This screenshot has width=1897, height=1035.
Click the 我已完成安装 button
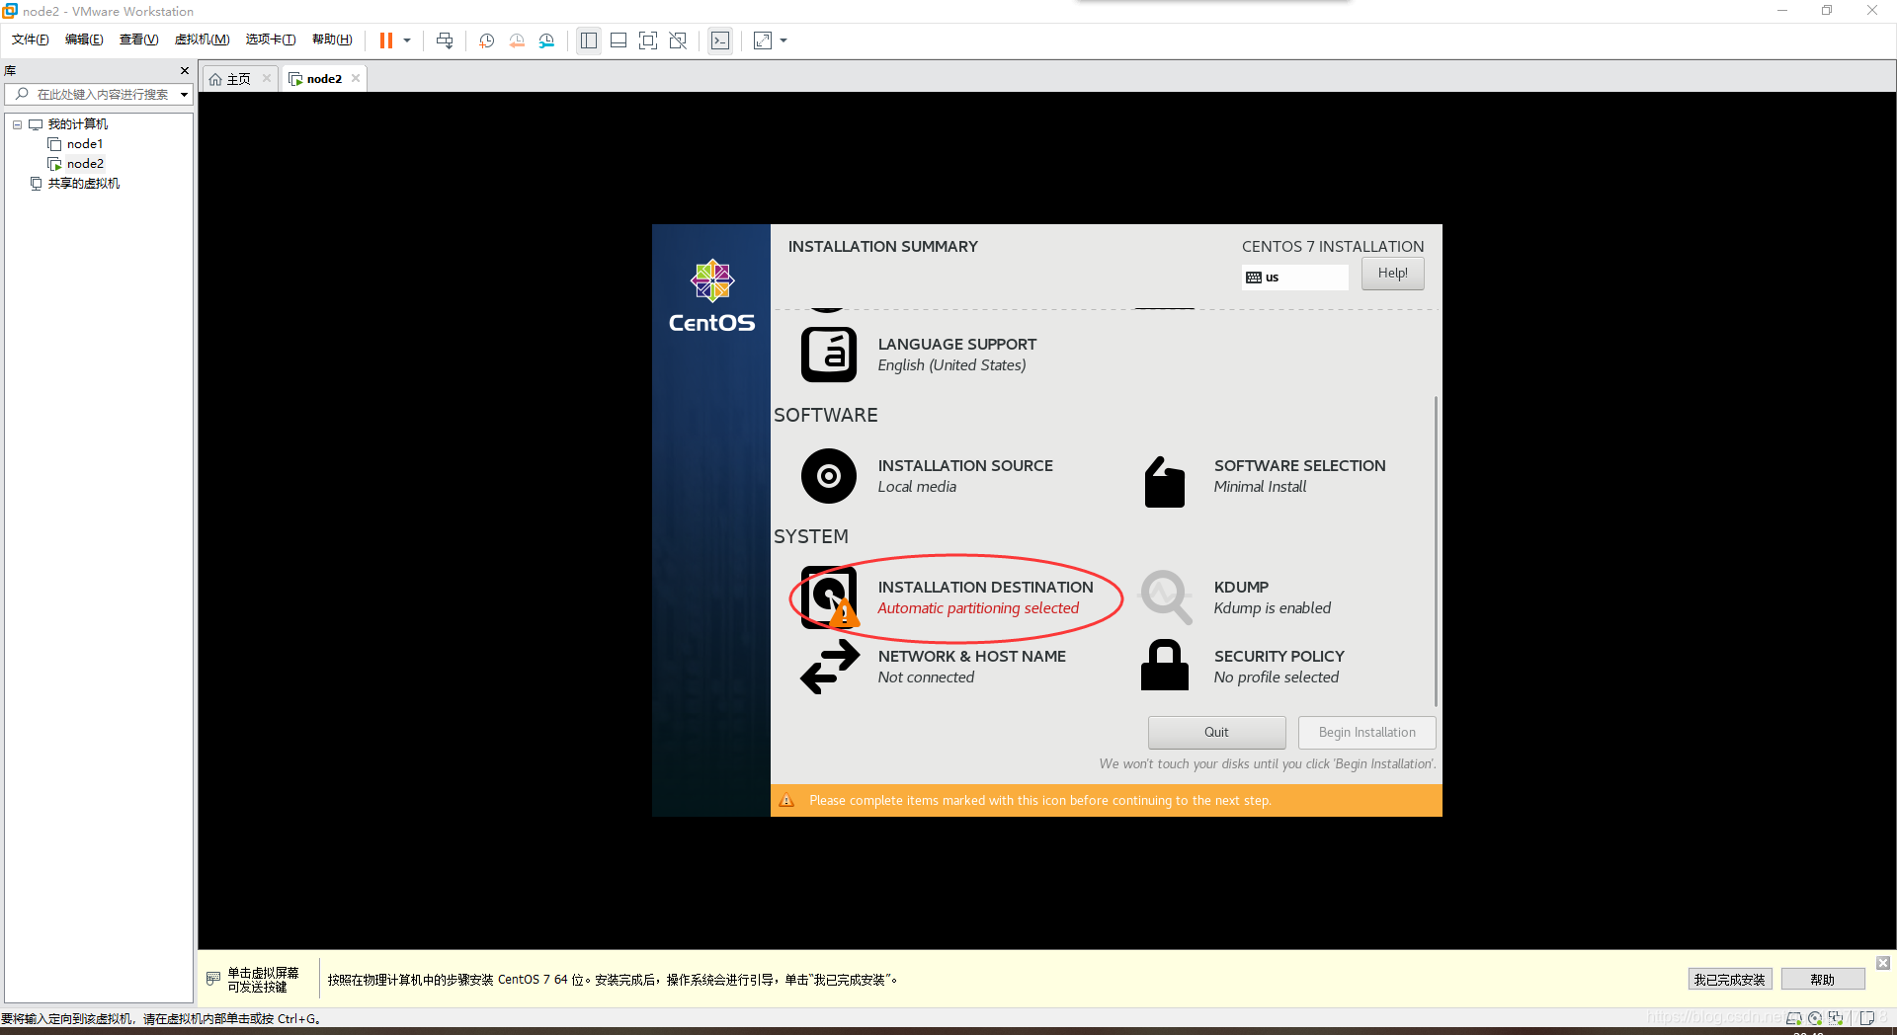point(1729,980)
